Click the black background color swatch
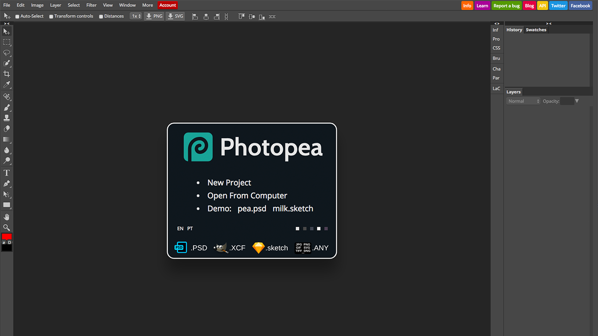The width and height of the screenshot is (598, 336). pos(7,248)
